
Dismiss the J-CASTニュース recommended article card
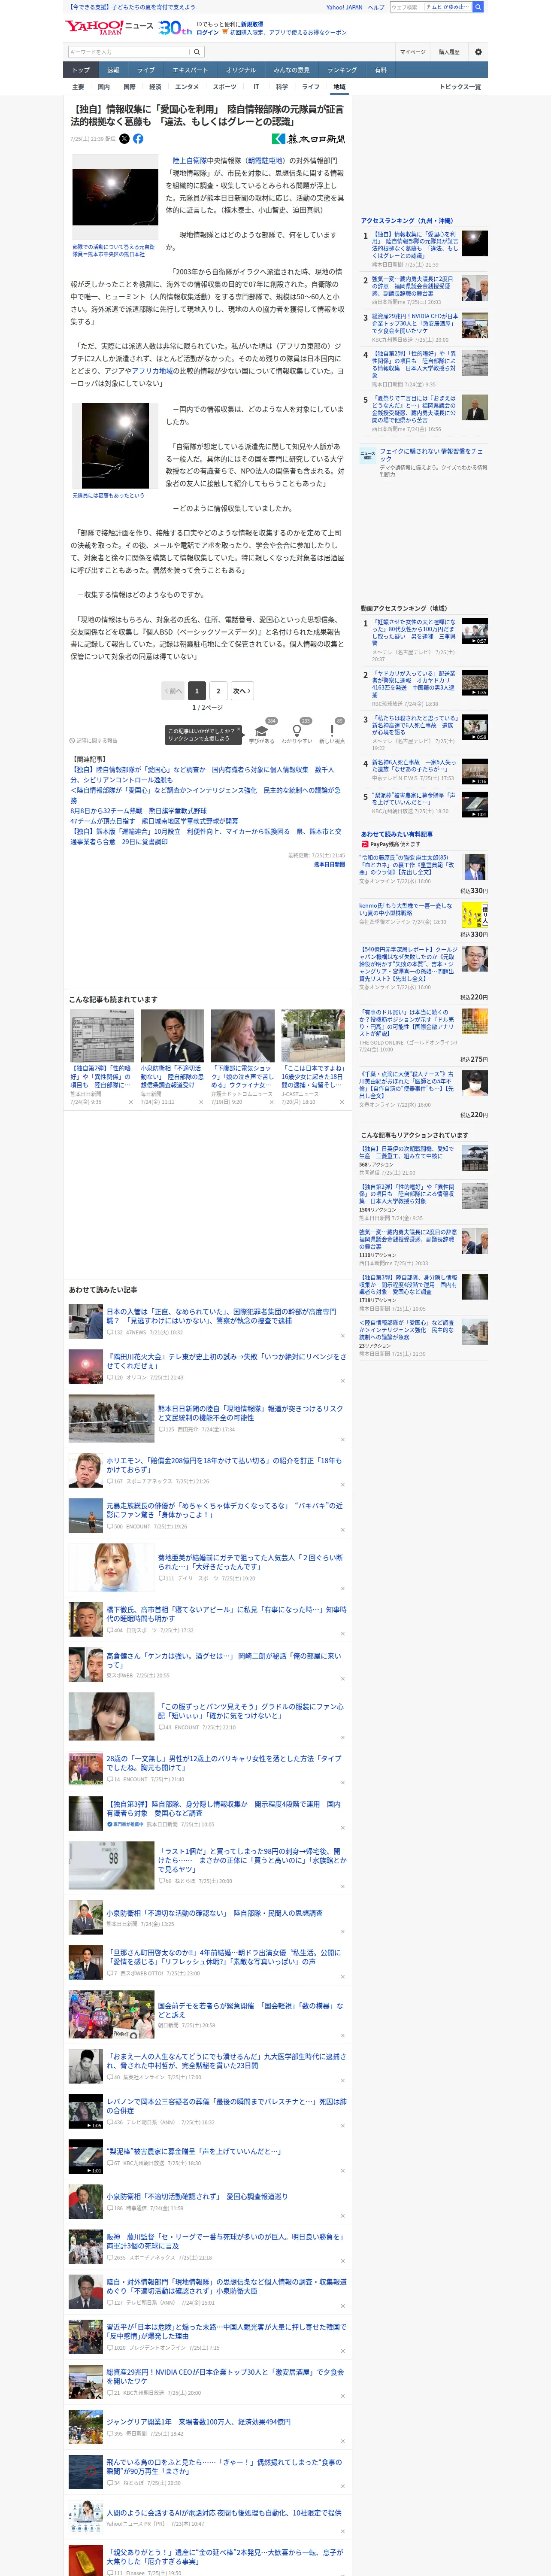(x=342, y=1102)
